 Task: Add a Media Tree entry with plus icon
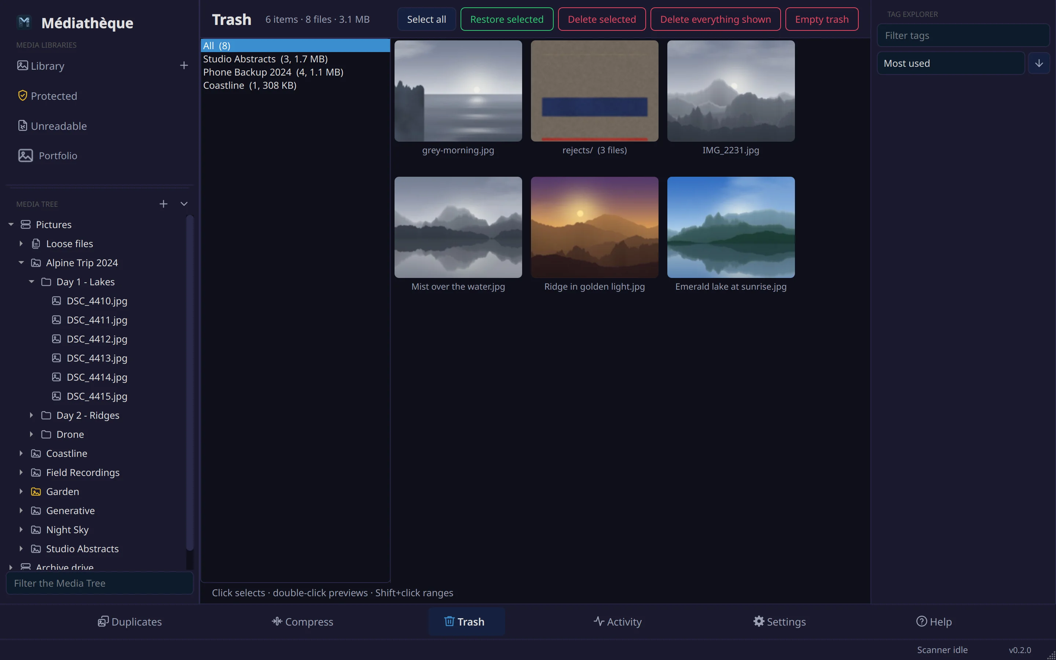(163, 204)
